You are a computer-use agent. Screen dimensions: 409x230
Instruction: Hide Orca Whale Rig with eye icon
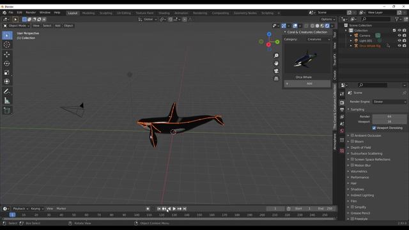tap(399, 45)
